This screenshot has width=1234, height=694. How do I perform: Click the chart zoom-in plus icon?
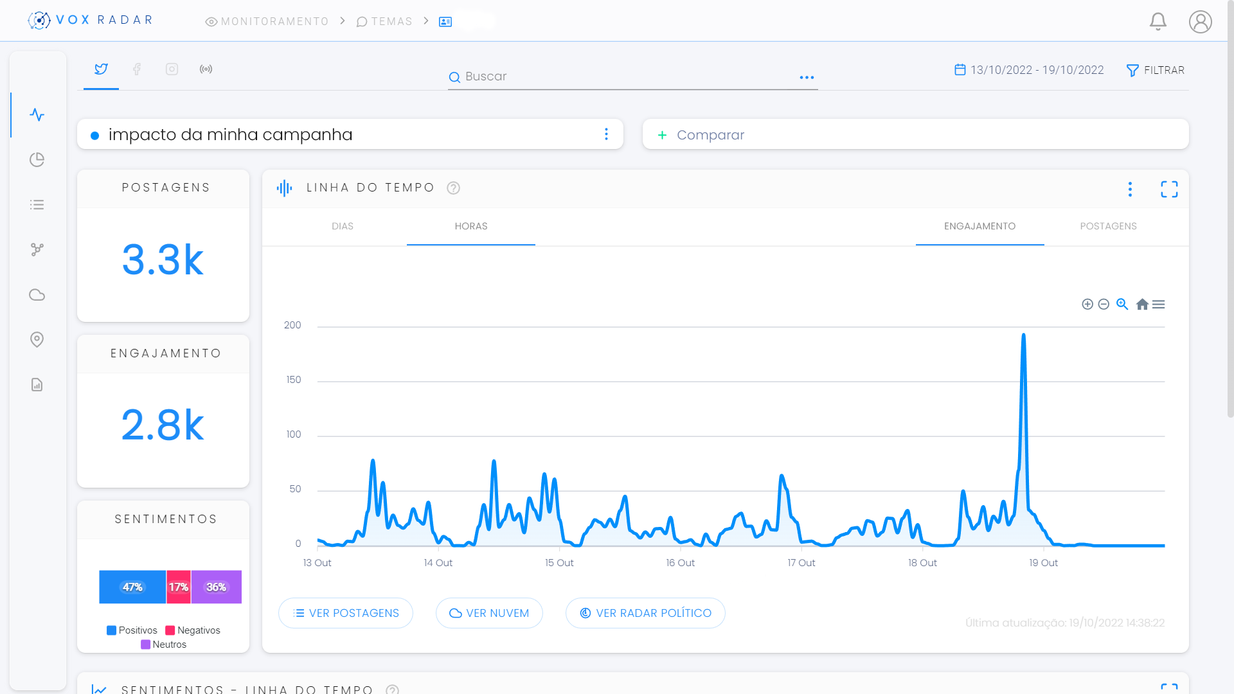[1087, 304]
